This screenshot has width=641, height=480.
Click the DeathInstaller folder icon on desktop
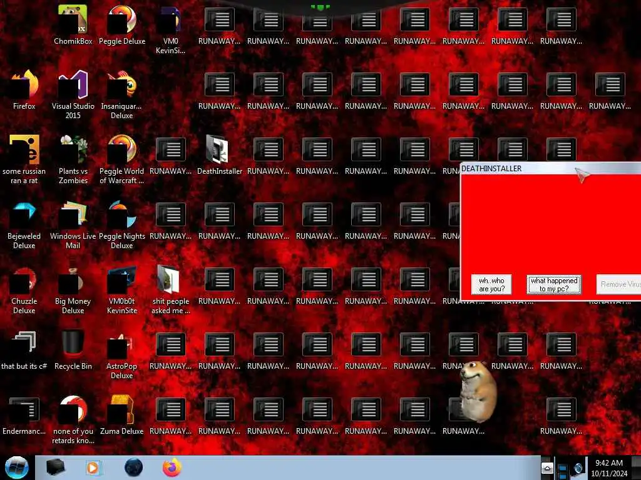(220, 155)
